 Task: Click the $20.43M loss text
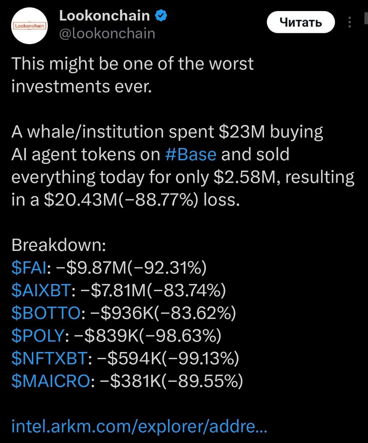[x=142, y=200]
